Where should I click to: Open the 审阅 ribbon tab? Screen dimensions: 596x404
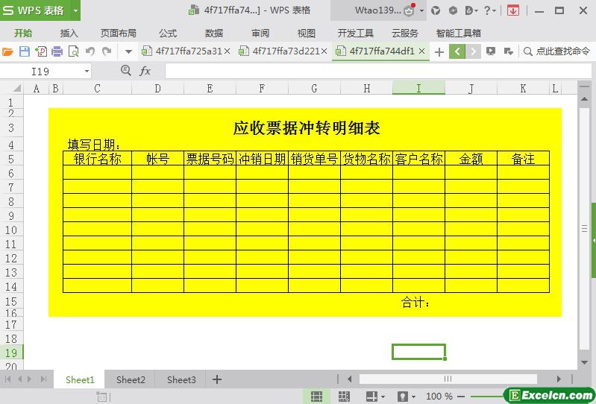[260, 34]
